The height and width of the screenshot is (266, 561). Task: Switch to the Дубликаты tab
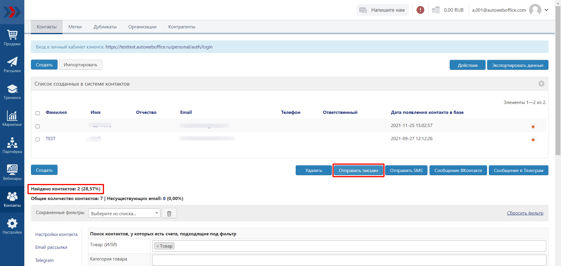click(x=105, y=27)
